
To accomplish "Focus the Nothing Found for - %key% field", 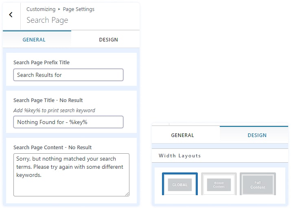I will click(68, 122).
